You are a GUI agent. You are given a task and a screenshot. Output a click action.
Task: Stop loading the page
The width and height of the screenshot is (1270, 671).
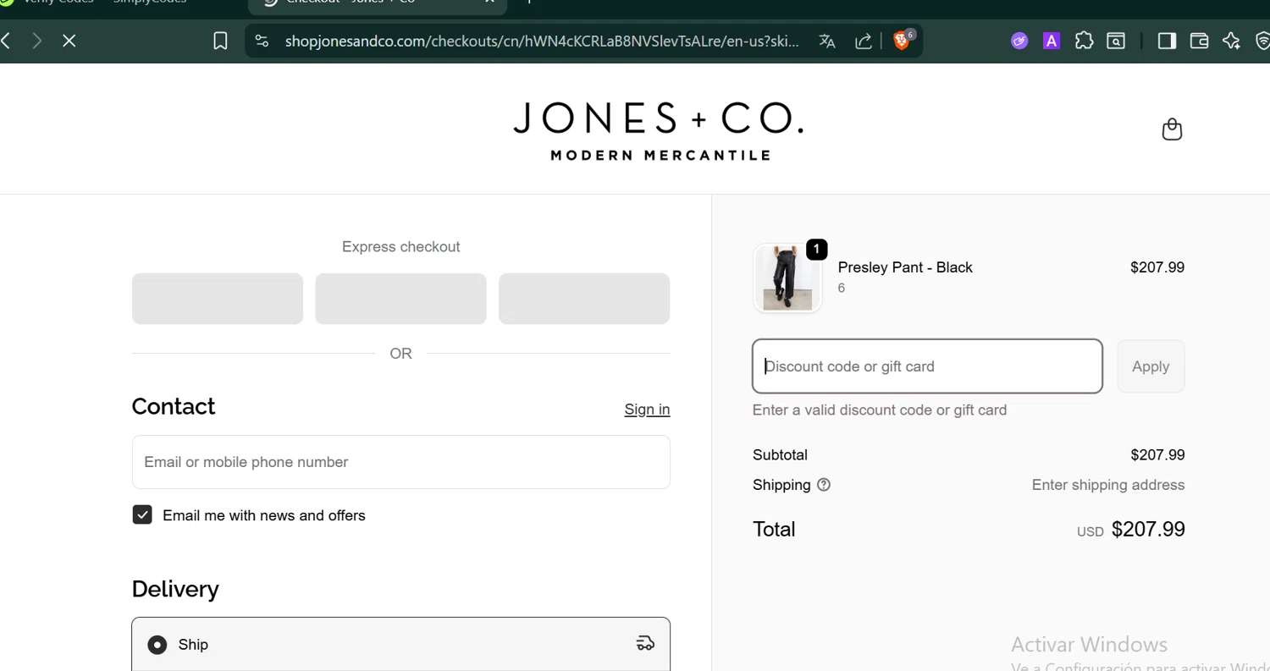(x=69, y=41)
